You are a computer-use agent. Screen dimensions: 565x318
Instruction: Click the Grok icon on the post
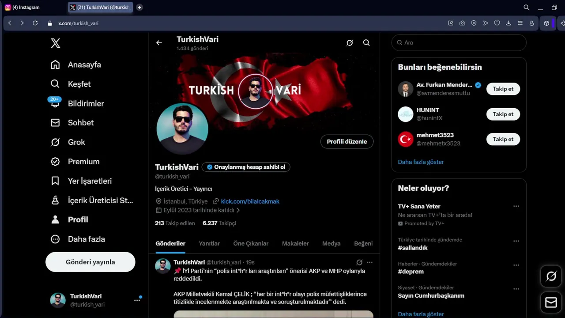pyautogui.click(x=359, y=262)
